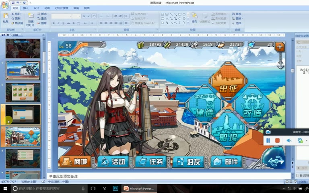The image size is (309, 193).
Task: Open Shape Fill (形状填充) dropdown
Action: point(219,14)
